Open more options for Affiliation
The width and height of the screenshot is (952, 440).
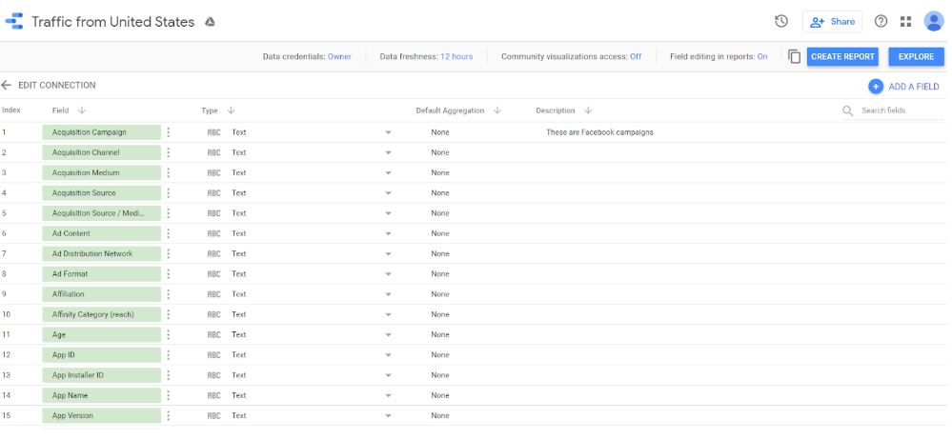tap(168, 294)
